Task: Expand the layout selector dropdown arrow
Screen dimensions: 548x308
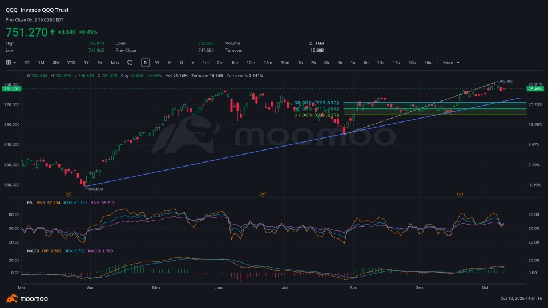Action: (x=15, y=63)
